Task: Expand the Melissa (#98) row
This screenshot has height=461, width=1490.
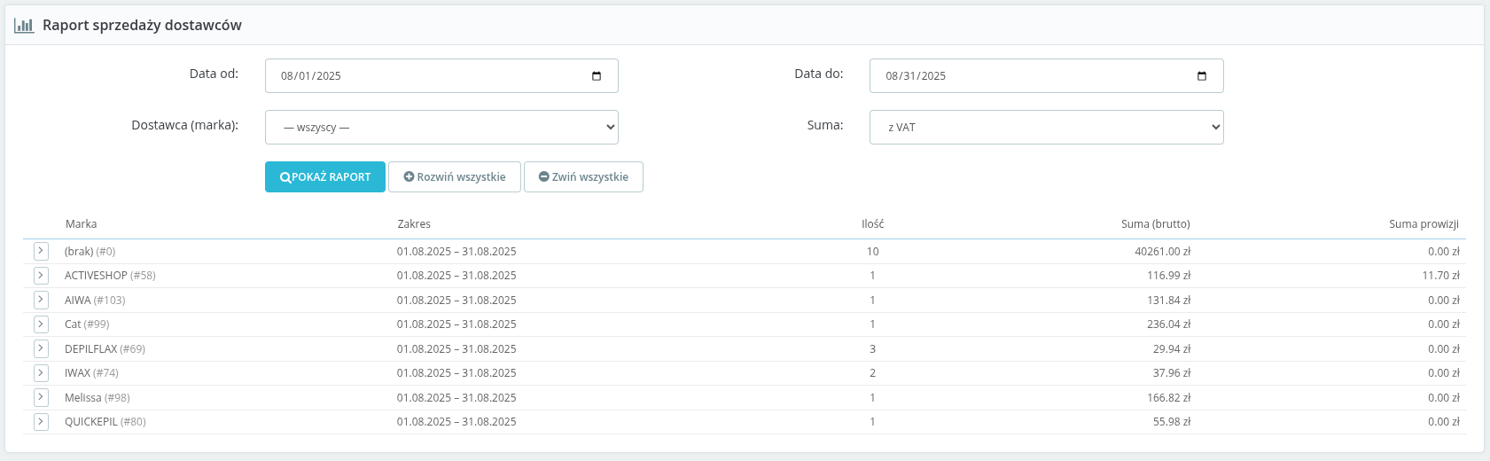Action: pyautogui.click(x=41, y=398)
